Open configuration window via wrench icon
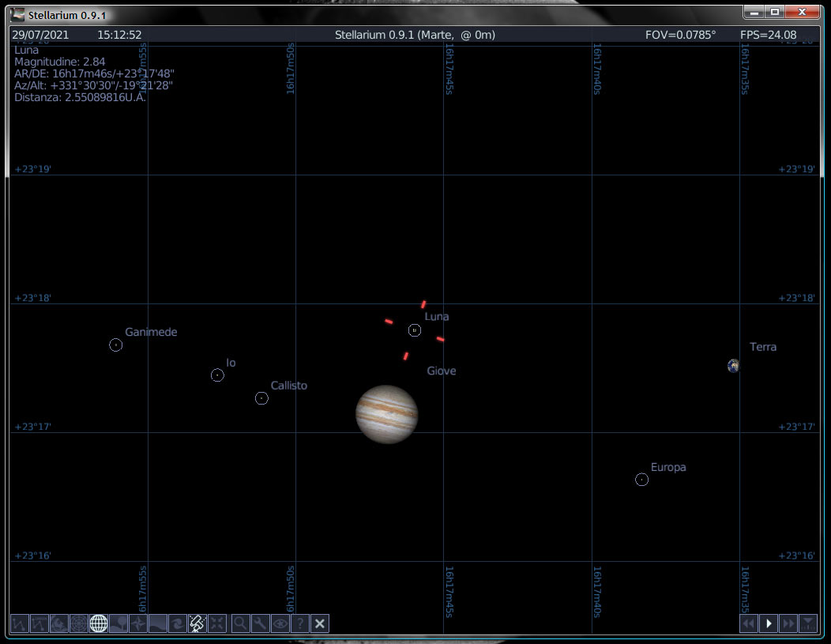The height and width of the screenshot is (644, 831). coord(260,623)
